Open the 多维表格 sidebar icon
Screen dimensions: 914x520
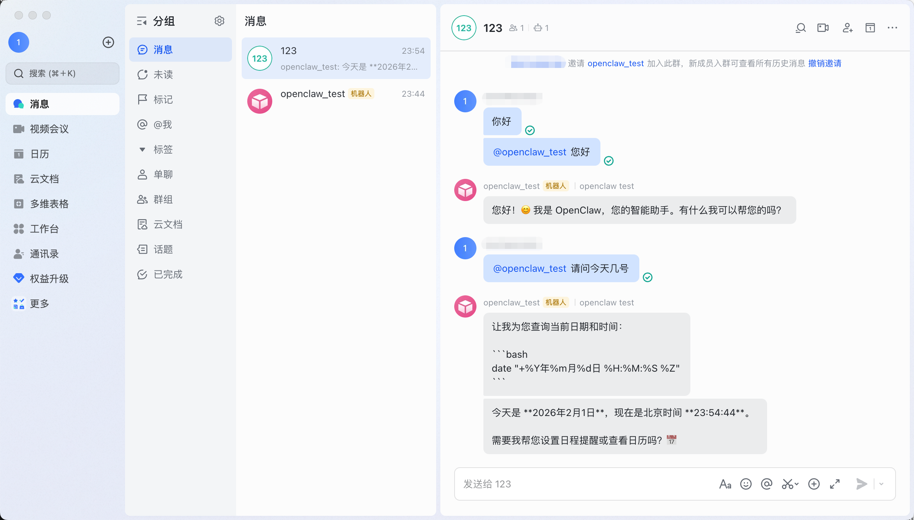click(19, 203)
